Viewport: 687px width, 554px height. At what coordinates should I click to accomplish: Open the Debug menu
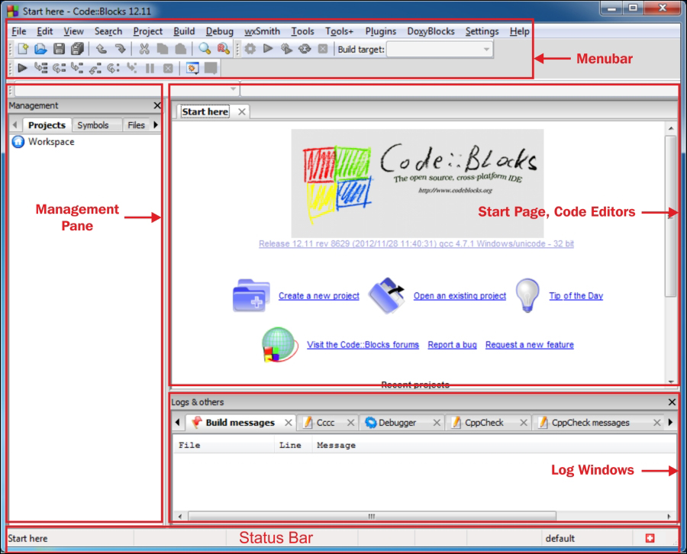pyautogui.click(x=220, y=31)
